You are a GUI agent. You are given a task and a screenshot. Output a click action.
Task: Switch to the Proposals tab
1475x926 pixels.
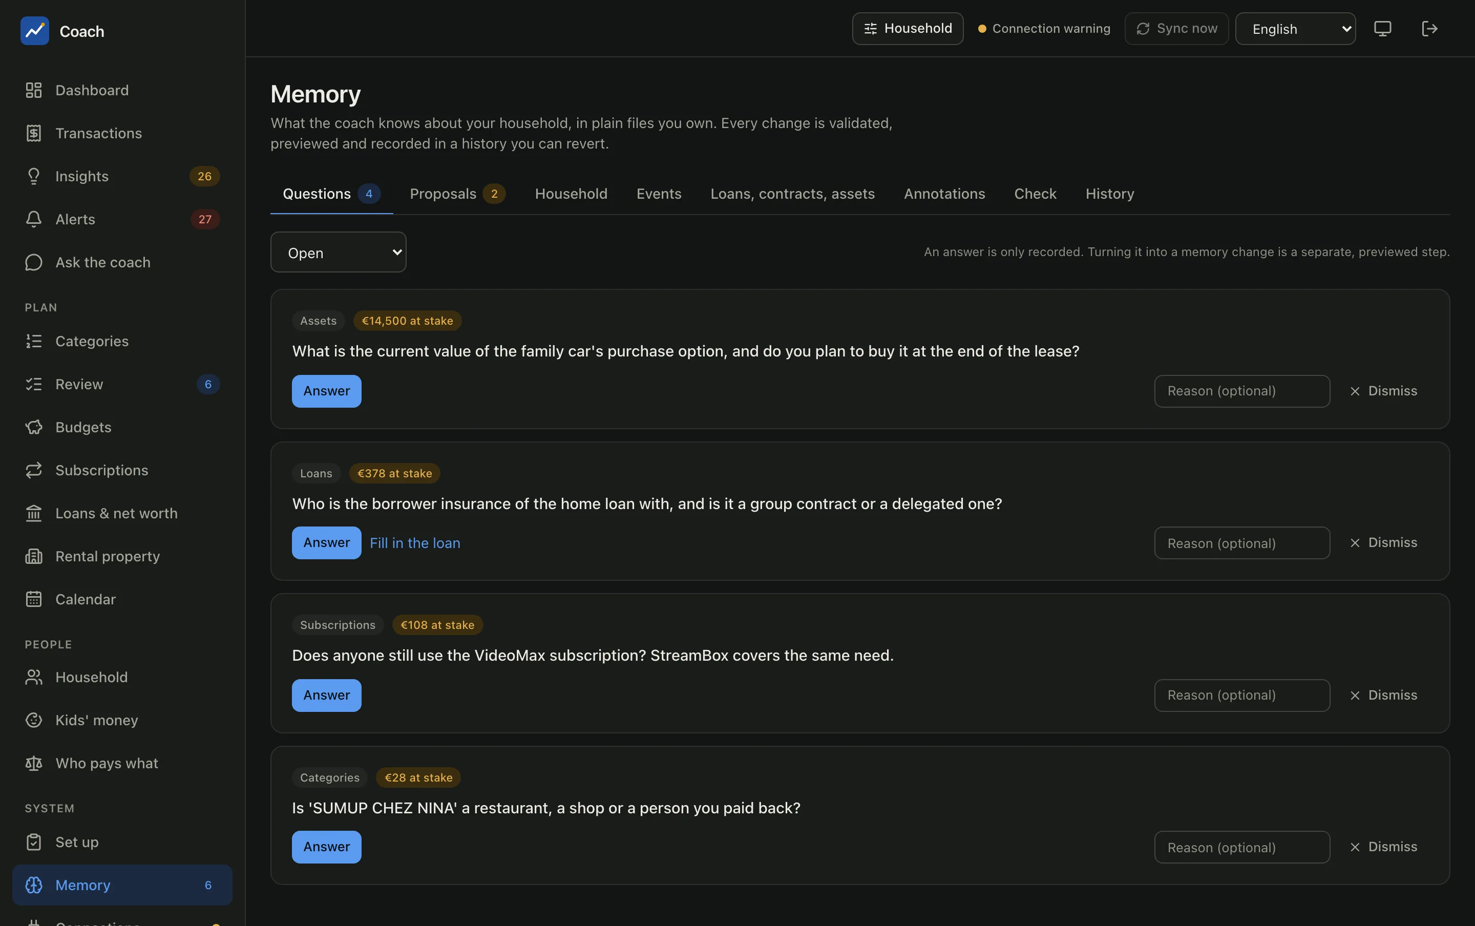[457, 194]
